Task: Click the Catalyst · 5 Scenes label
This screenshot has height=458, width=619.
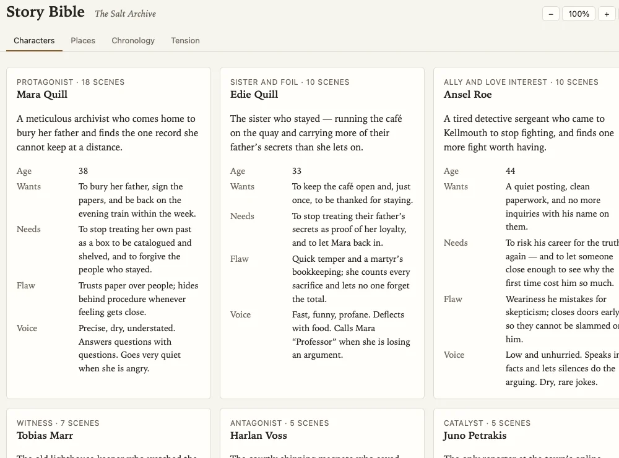Action: (x=487, y=423)
